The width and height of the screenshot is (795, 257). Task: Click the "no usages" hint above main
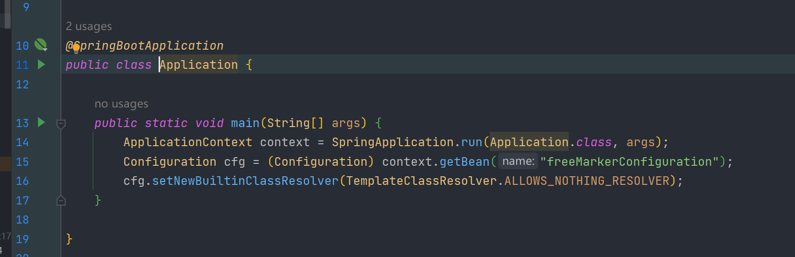[x=121, y=104]
